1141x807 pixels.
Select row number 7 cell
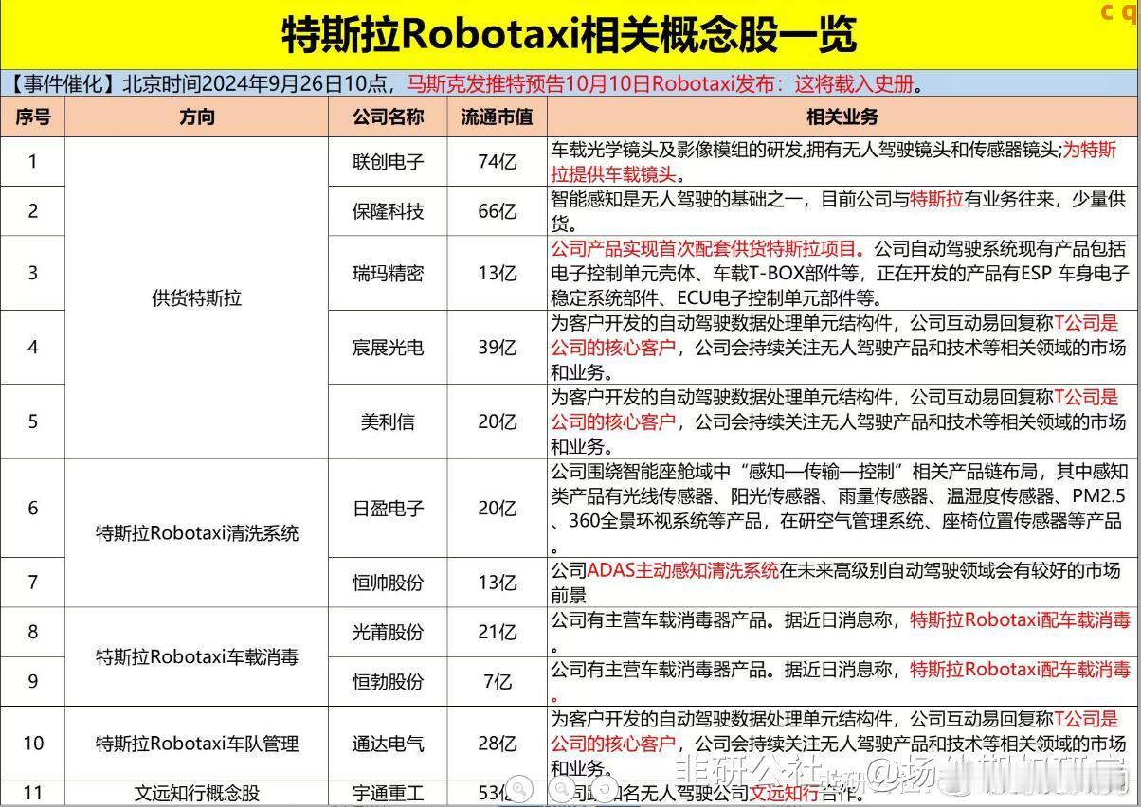[33, 583]
